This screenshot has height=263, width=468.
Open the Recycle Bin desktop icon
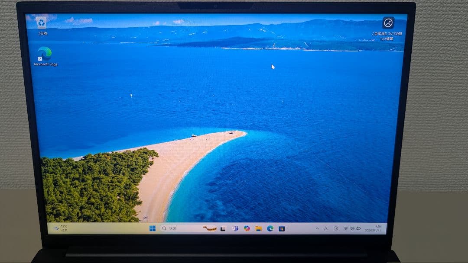[41, 22]
